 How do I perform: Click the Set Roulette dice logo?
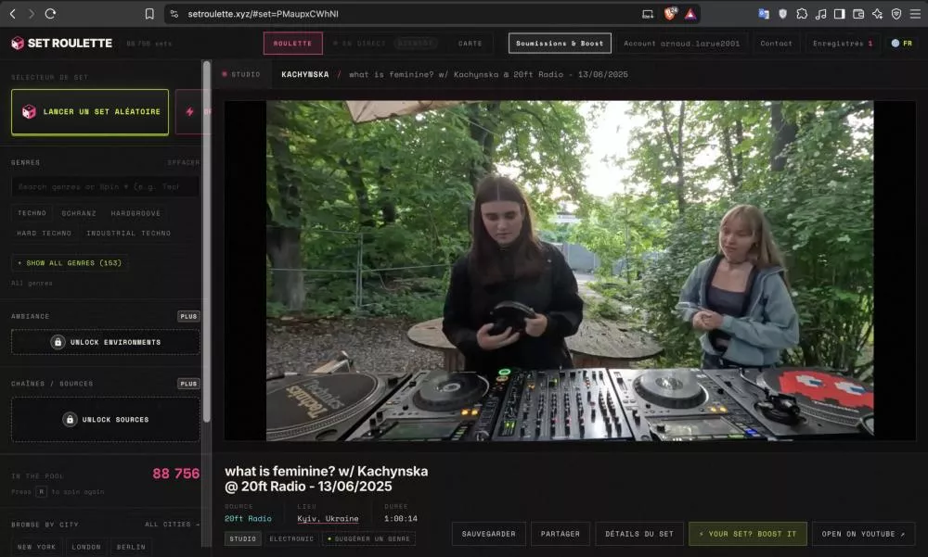pyautogui.click(x=18, y=44)
